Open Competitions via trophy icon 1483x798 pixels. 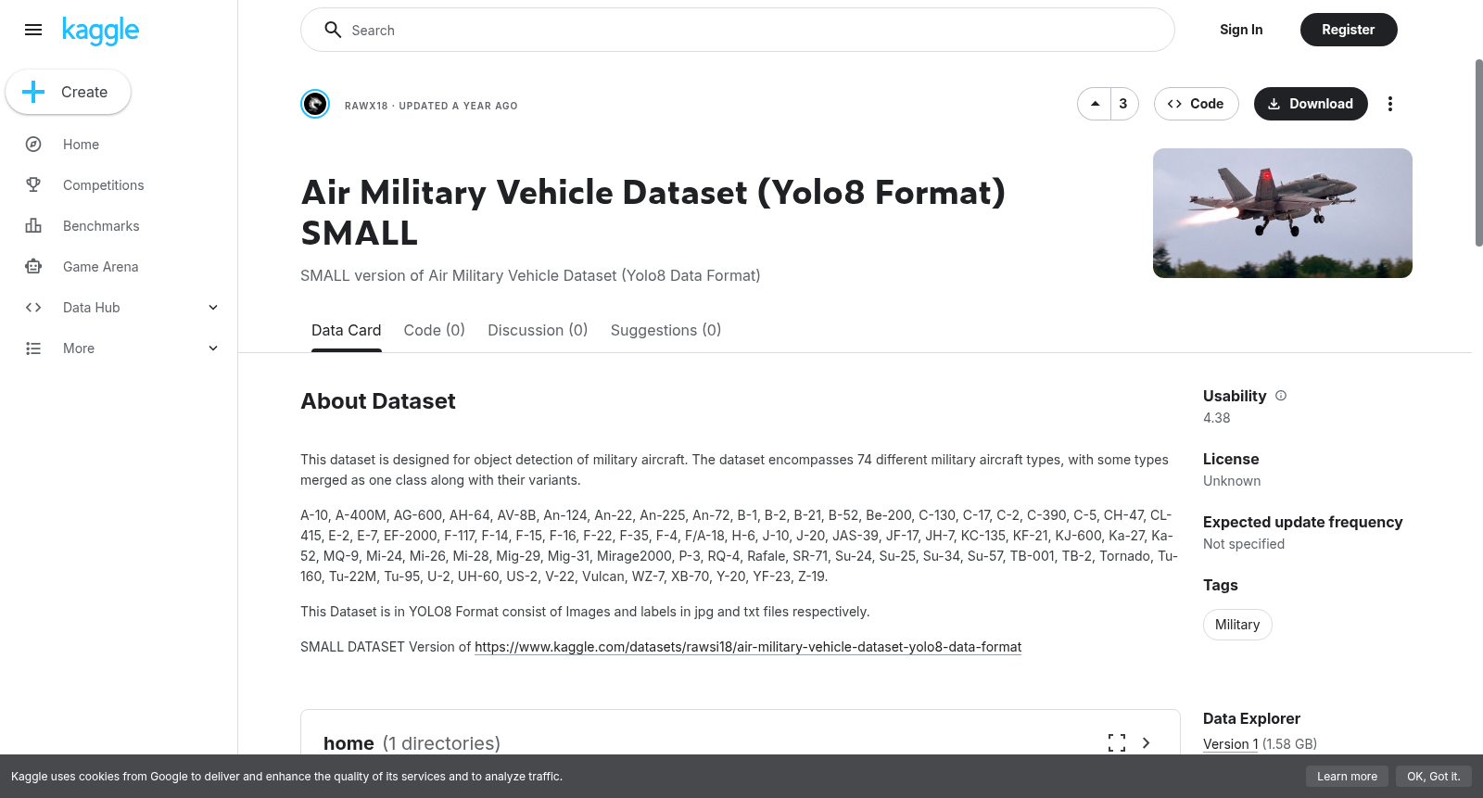(33, 185)
